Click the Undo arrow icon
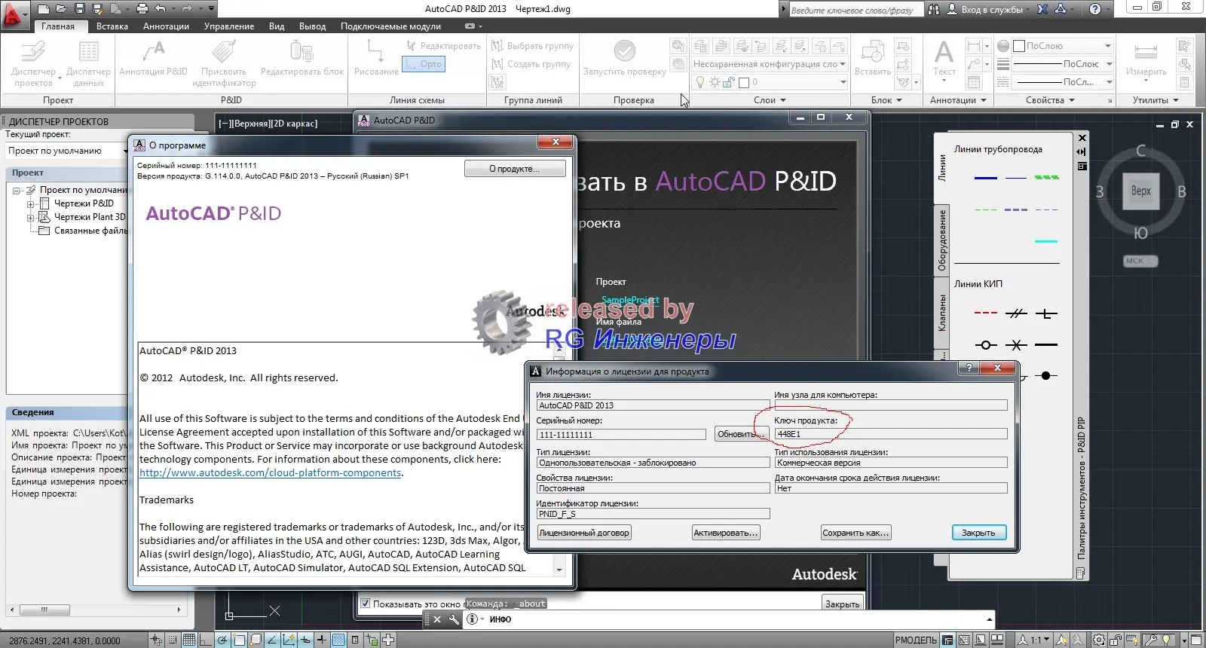The height and width of the screenshot is (648, 1206). [x=161, y=9]
